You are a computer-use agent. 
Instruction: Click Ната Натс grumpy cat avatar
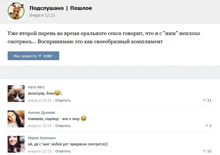click(16, 93)
